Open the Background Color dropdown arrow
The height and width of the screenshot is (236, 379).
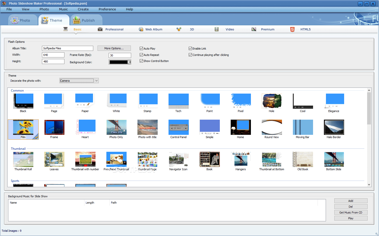(129, 62)
